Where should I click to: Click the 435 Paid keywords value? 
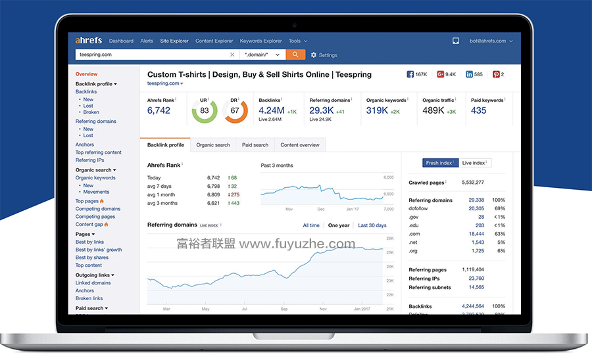(x=478, y=110)
